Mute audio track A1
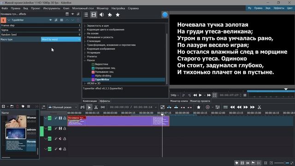 (x=60, y=139)
